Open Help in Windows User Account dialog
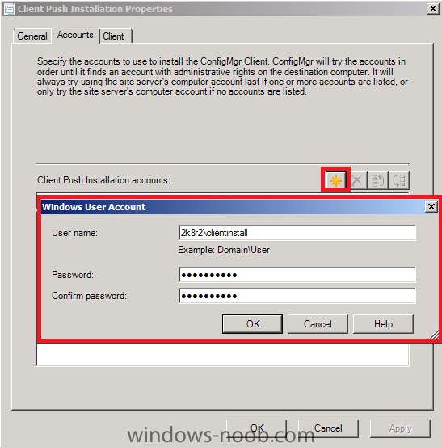Viewport: 442px width, 447px height. (383, 324)
